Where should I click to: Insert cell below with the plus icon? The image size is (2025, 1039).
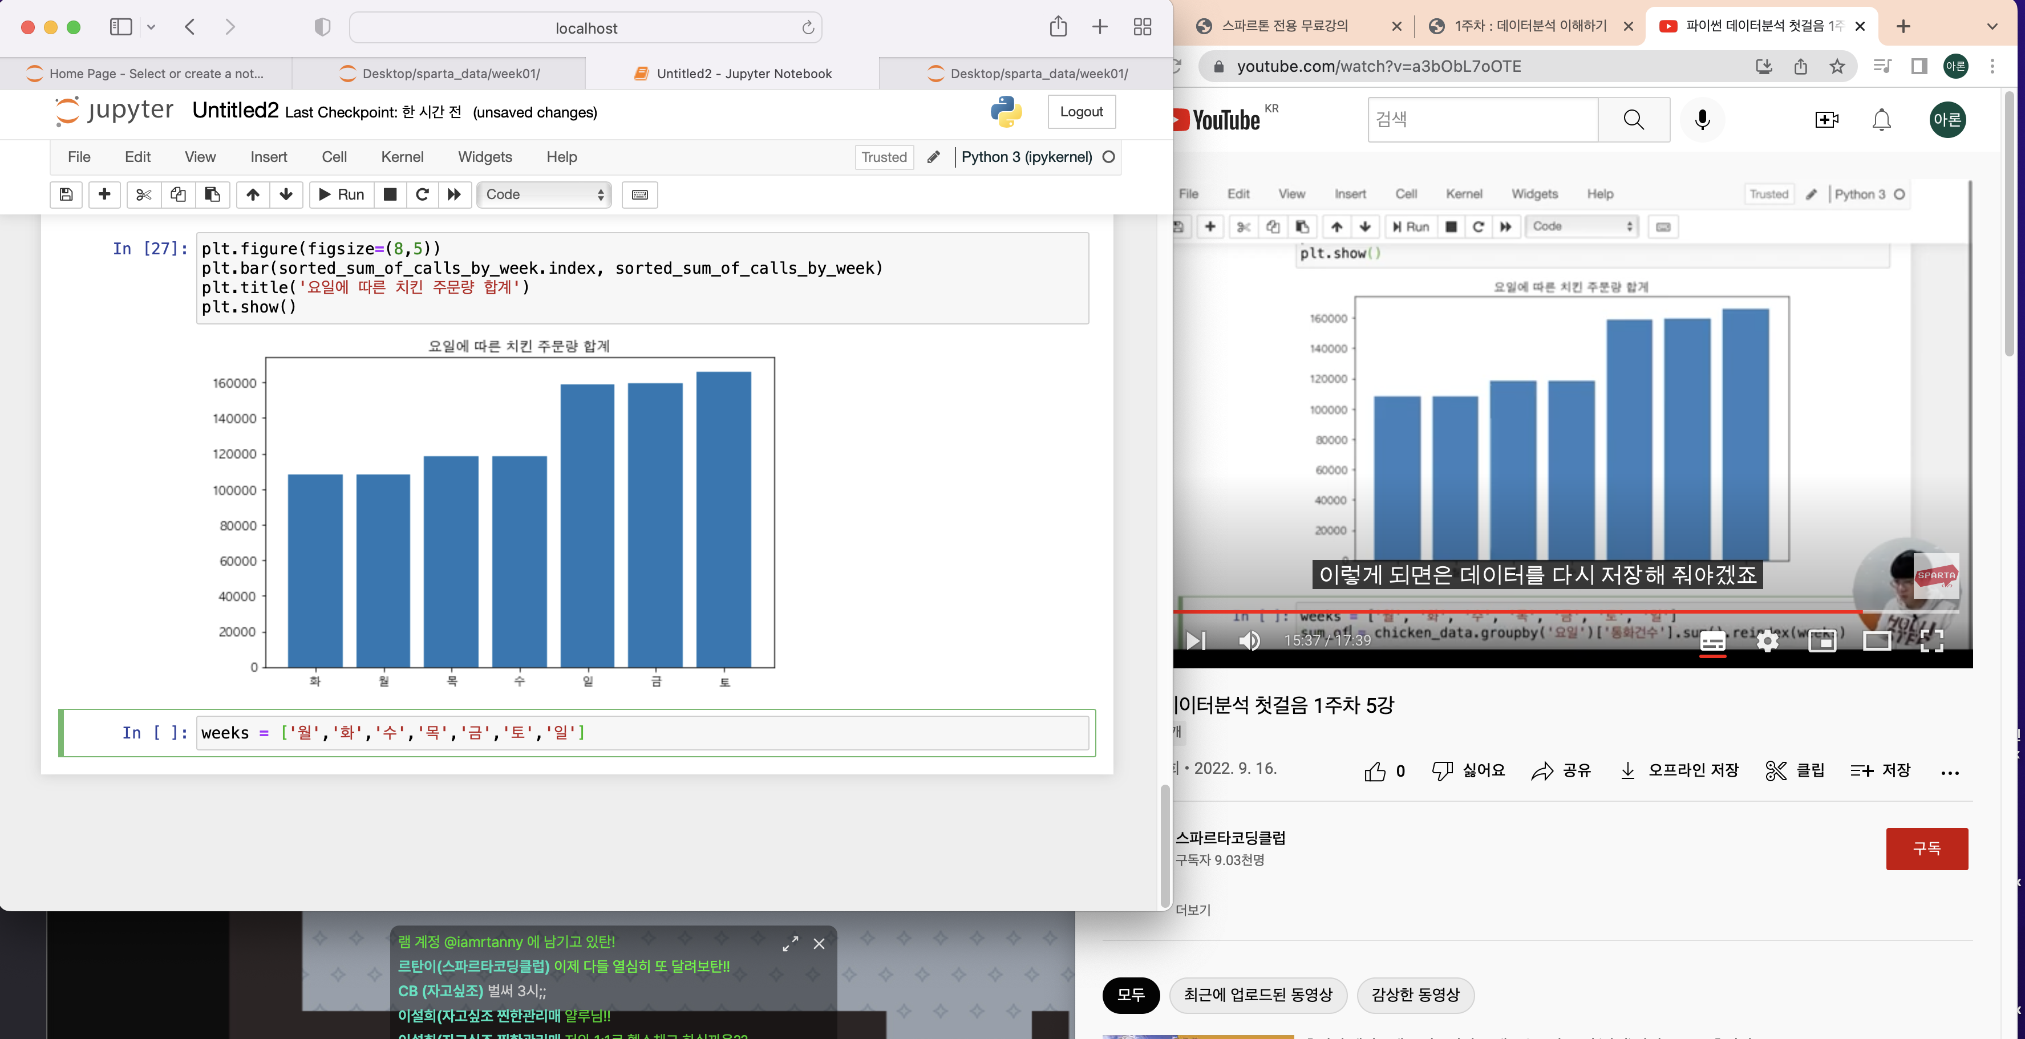104,194
